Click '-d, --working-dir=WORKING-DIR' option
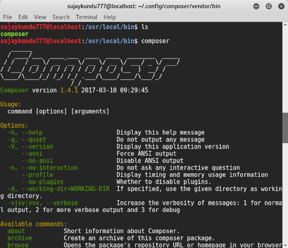This screenshot has height=248, width=288. click(x=58, y=189)
